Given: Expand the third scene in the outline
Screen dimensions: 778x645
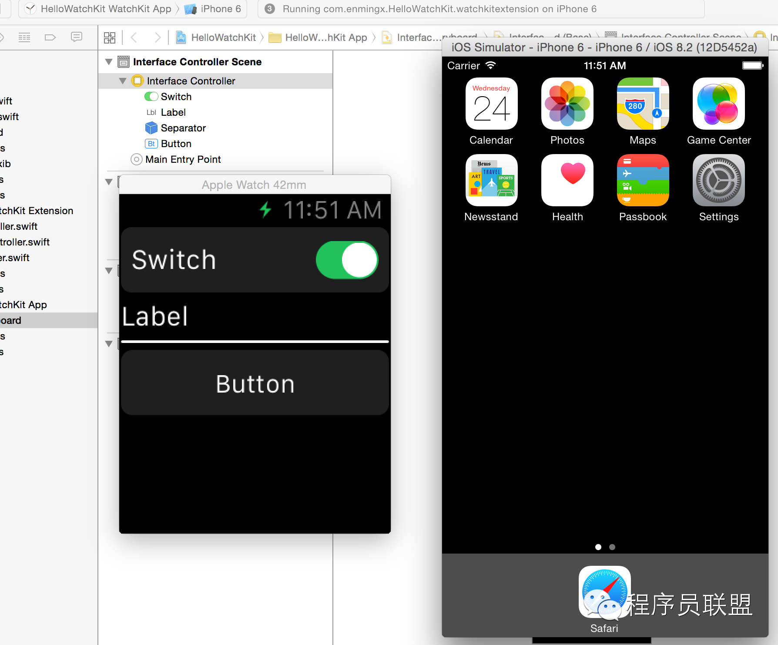Looking at the screenshot, I should 109,271.
